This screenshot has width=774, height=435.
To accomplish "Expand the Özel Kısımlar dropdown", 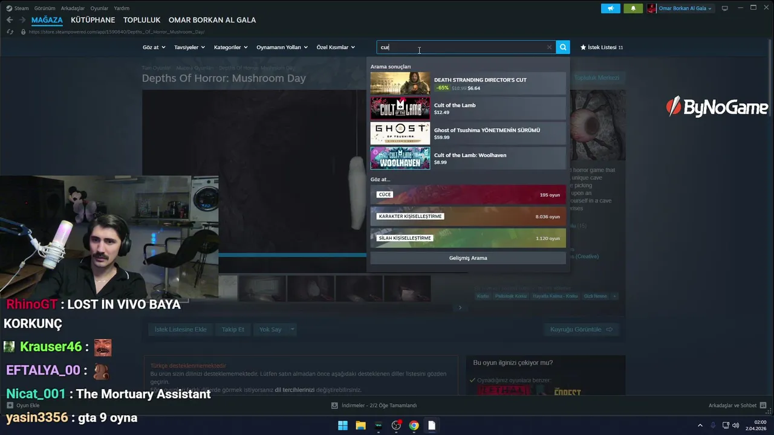I will 336,47.
